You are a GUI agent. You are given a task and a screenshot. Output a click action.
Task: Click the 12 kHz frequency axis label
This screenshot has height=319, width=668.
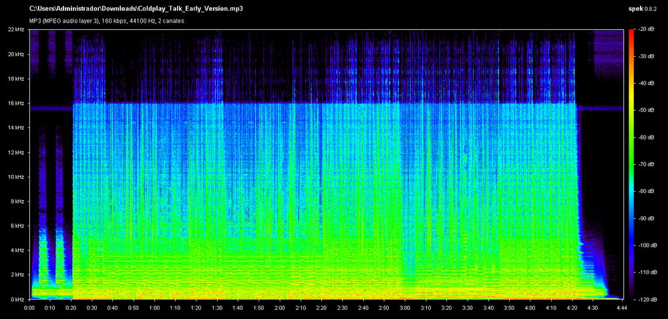tap(16, 152)
